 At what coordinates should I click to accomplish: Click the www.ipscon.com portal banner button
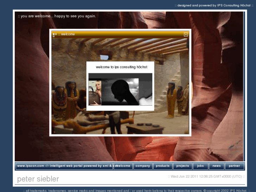click(64, 166)
